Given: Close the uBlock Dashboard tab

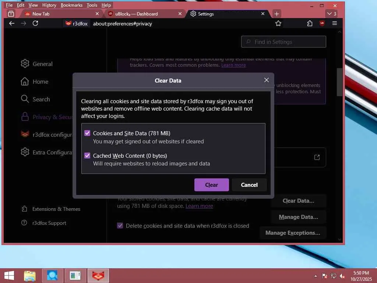Looking at the screenshot, I should pyautogui.click(x=180, y=14).
